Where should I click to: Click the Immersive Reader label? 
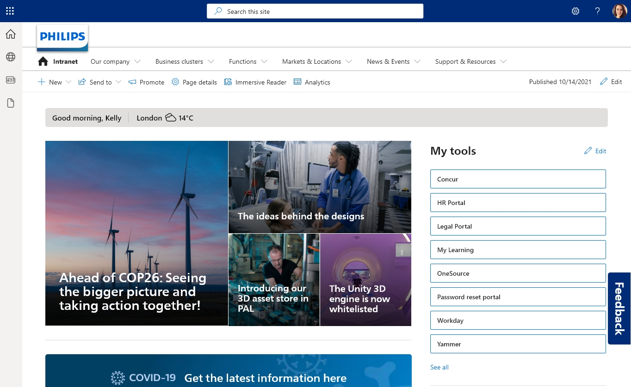[x=261, y=82]
